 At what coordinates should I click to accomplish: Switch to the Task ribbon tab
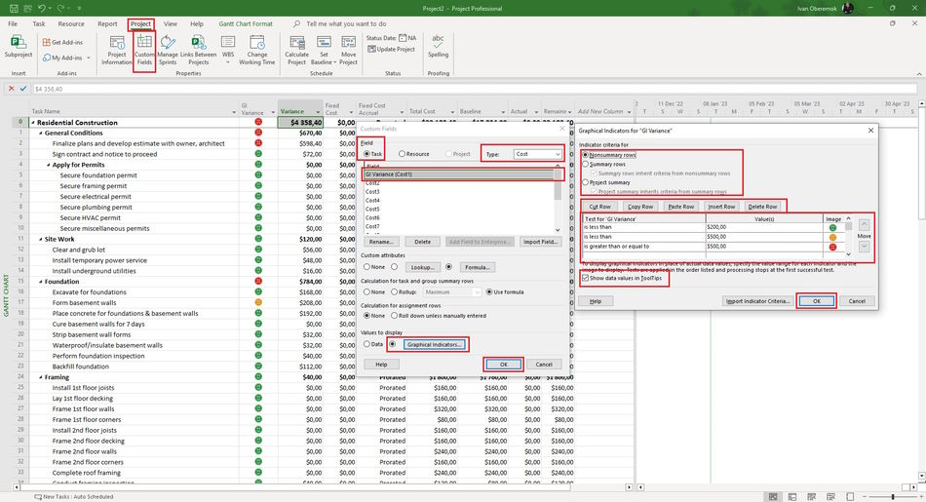(39, 23)
